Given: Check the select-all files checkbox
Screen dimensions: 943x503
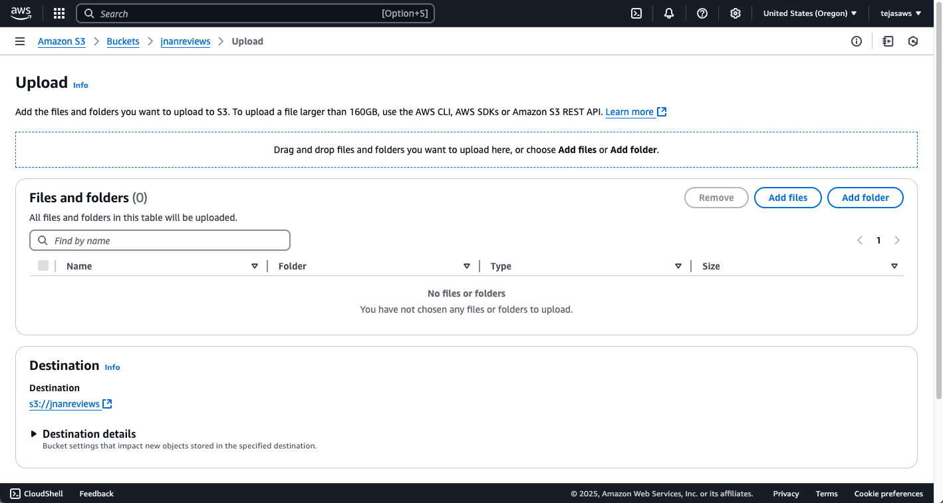Looking at the screenshot, I should pyautogui.click(x=43, y=266).
